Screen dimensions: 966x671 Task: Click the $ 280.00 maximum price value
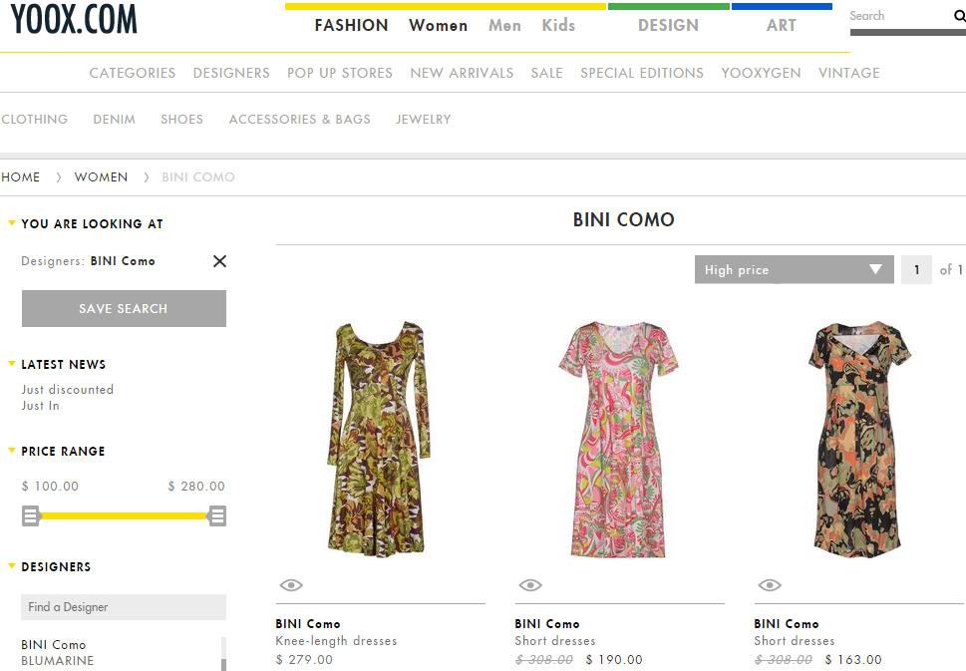click(196, 487)
